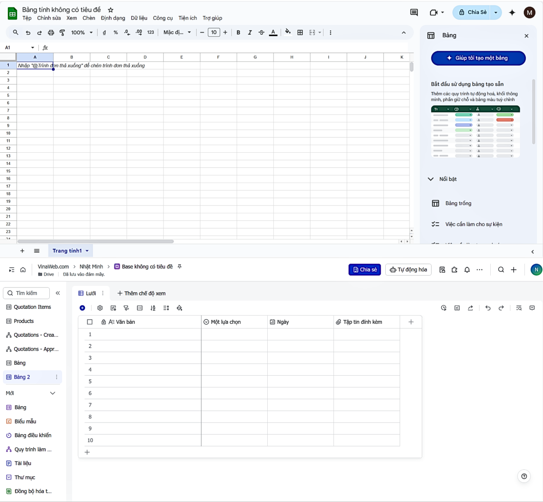
Task: Toggle bold formatting
Action: (238, 32)
